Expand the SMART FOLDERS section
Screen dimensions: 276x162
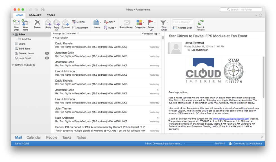13,65
